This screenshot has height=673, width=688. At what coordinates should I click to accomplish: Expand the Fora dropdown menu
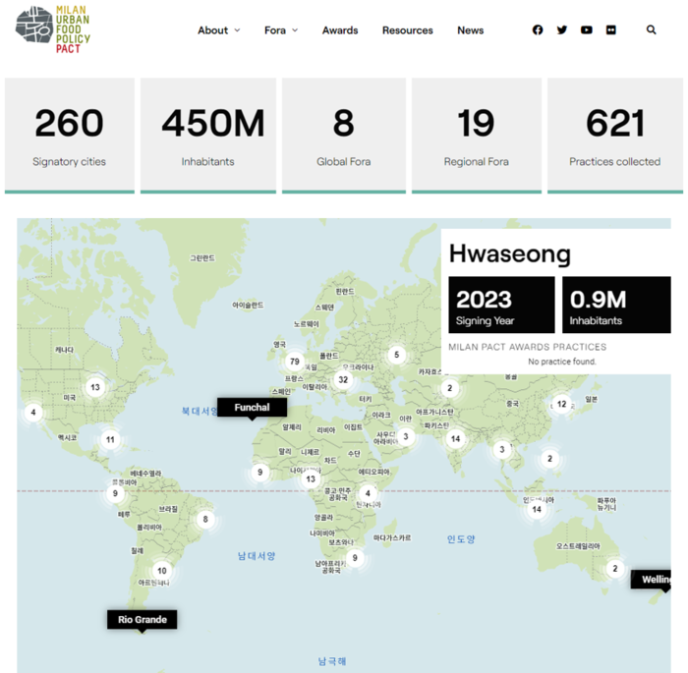(x=281, y=30)
